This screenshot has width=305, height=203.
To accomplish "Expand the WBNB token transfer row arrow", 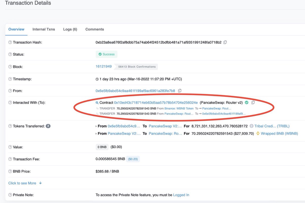I will point(96,134).
